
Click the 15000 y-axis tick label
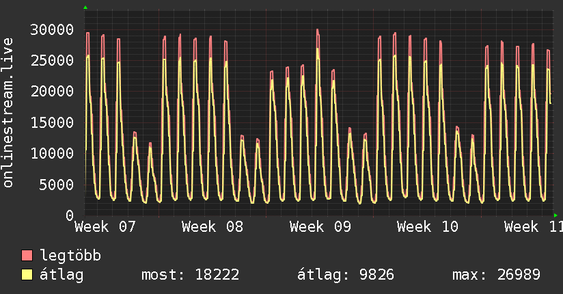[52, 122]
